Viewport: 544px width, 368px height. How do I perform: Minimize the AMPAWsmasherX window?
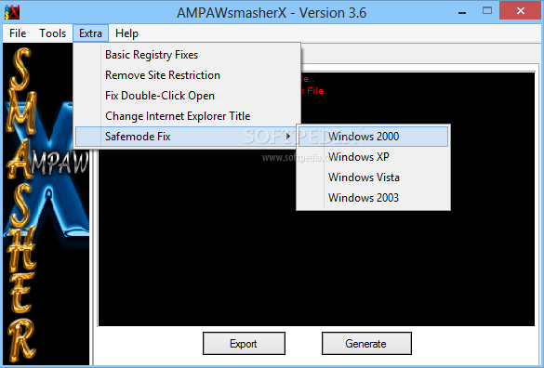462,12
